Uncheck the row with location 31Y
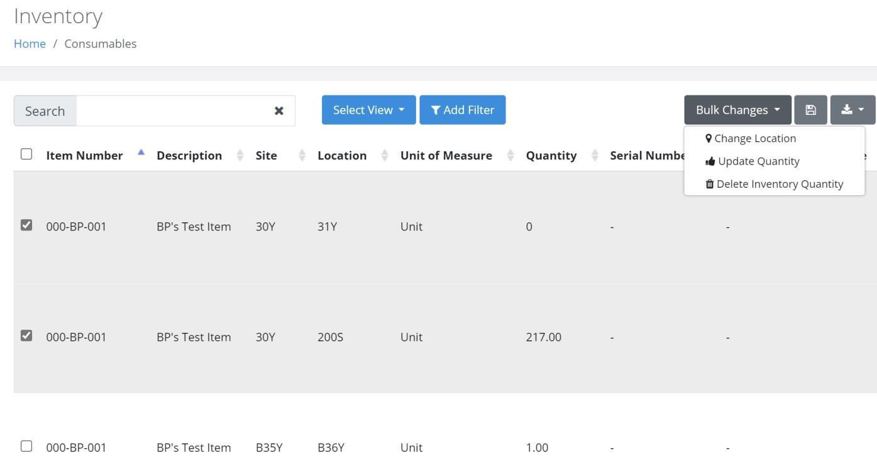 point(26,225)
